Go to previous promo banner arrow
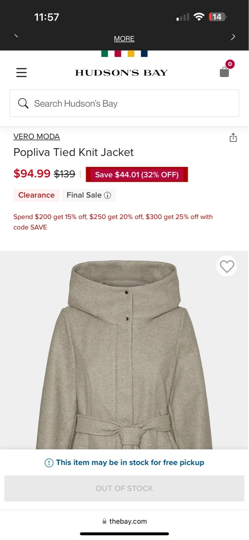Viewport: 249px width, 540px height. click(x=16, y=36)
